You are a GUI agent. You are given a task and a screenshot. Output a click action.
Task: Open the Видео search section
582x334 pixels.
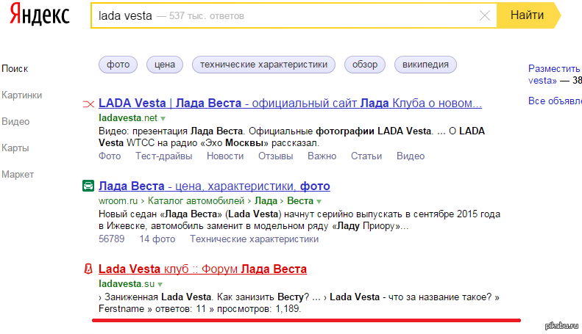click(16, 121)
